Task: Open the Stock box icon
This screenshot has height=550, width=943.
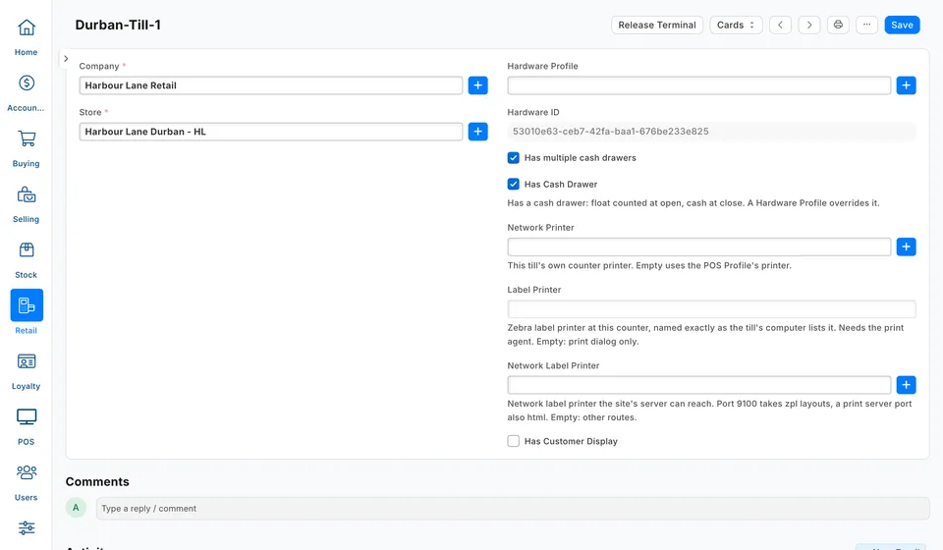Action: click(x=26, y=250)
